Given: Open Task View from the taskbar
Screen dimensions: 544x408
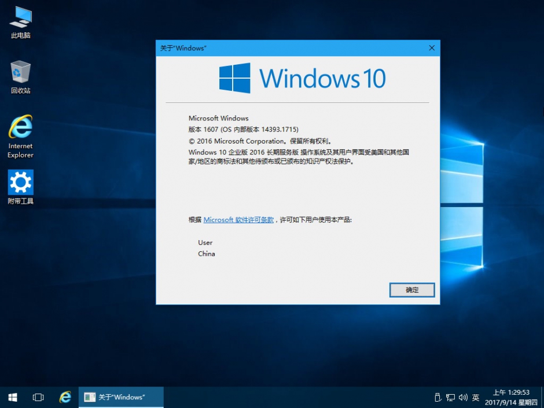Looking at the screenshot, I should point(38,397).
